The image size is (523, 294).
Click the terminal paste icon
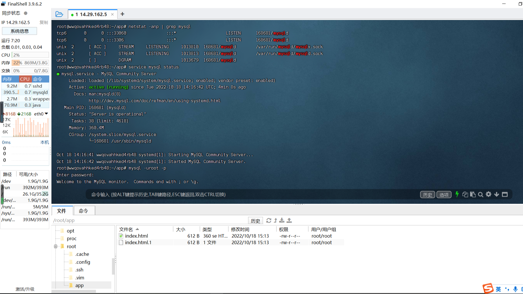(x=473, y=194)
